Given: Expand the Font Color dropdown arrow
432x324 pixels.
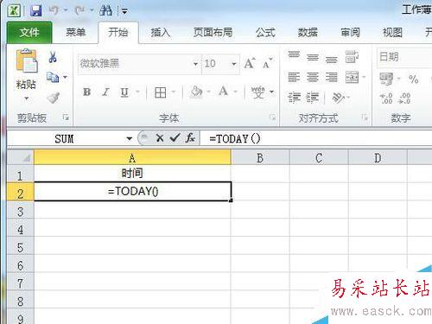Looking at the screenshot, I should click(235, 92).
